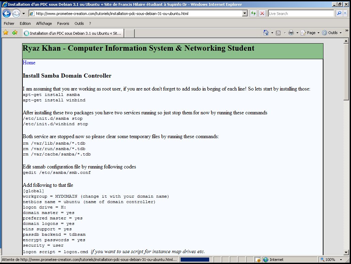Select the Installation d'un PDC tab
Image resolution: width=351 pixels, height=264 pixels.
(73, 33)
